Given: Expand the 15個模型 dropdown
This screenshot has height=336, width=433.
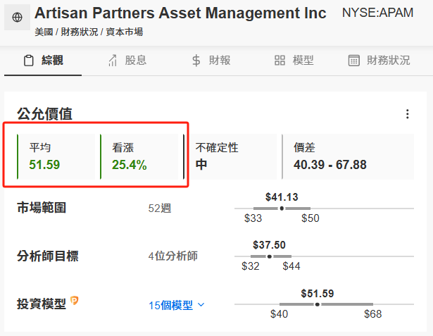Looking at the screenshot, I should 177,305.
